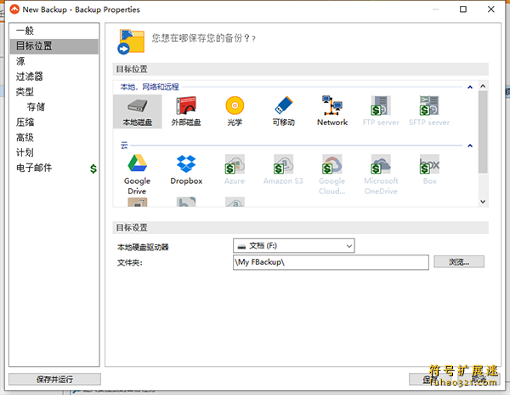Maximize the Backup Properties window
This screenshot has height=395, width=510.
pyautogui.click(x=463, y=9)
